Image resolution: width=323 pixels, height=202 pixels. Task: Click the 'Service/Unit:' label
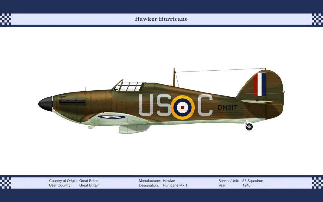229,181
